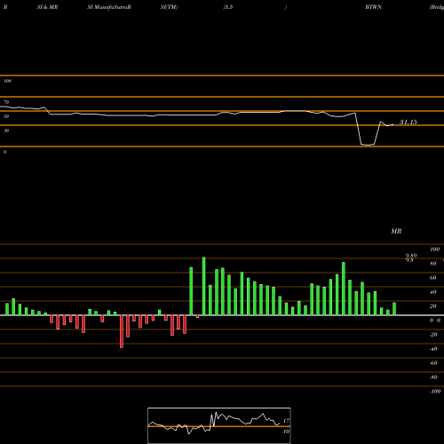Click the MR axis '40' label

coord(433,292)
